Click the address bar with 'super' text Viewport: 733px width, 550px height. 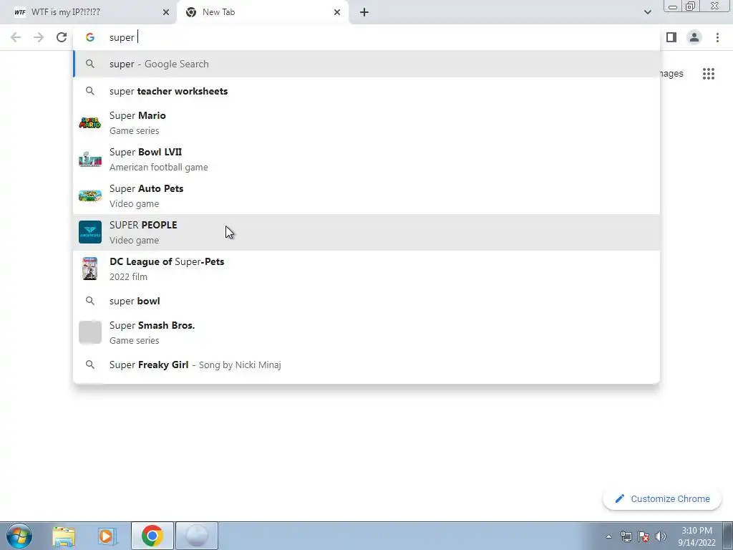point(366,37)
